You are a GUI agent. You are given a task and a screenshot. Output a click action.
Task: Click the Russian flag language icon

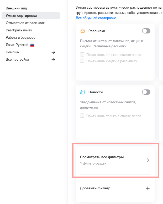tap(33, 45)
